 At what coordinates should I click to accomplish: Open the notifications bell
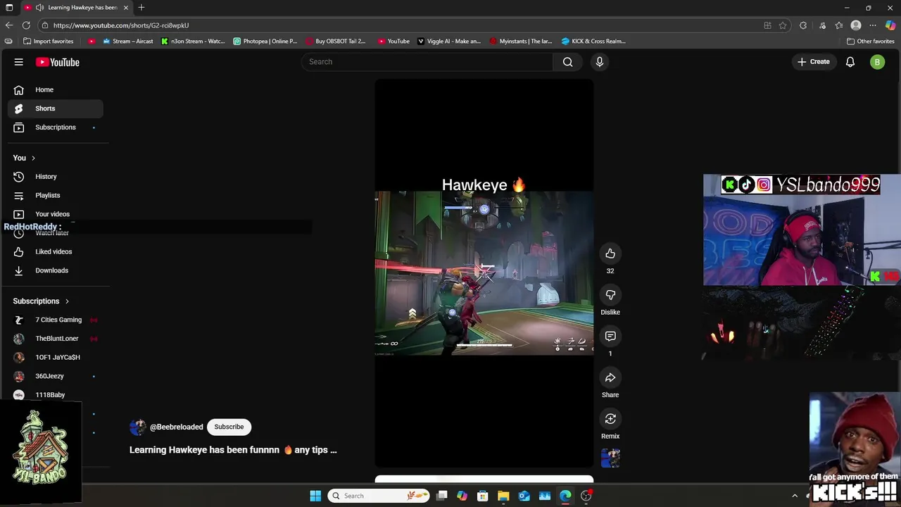pyautogui.click(x=850, y=62)
